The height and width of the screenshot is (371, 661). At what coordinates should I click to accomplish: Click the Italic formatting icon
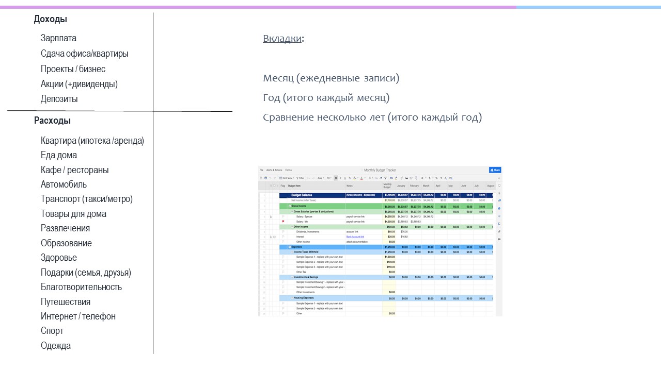[340, 178]
